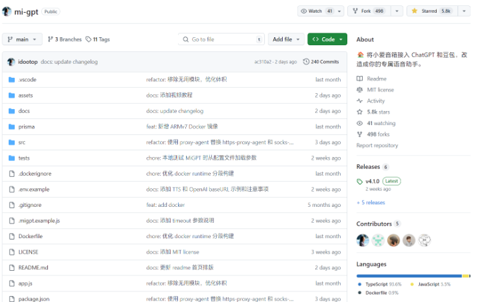Image resolution: width=504 pixels, height=302 pixels.
Task: Click the Activity pulse icon
Action: pos(360,100)
